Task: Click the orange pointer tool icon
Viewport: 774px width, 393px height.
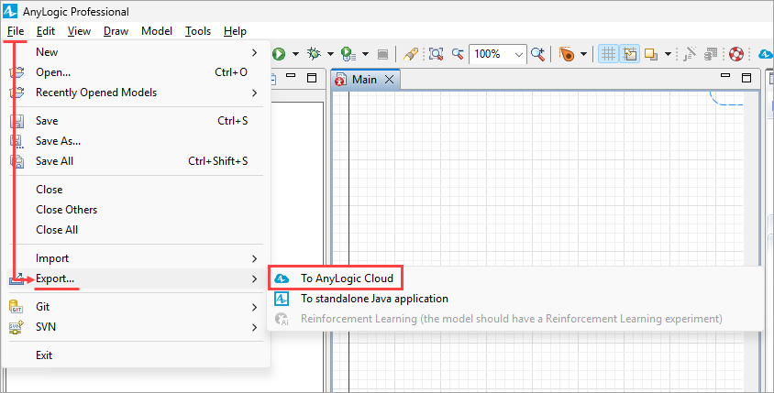Action: coord(567,54)
